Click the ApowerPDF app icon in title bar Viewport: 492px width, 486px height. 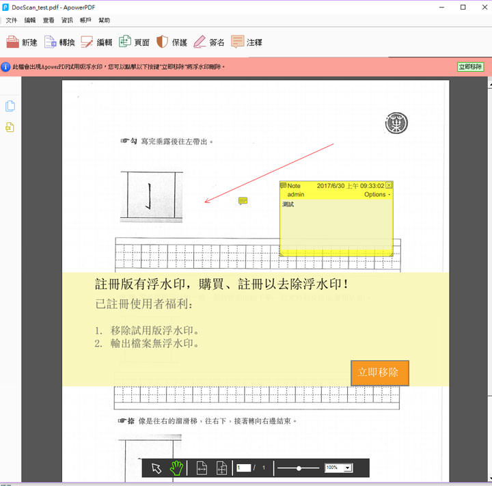click(5, 7)
